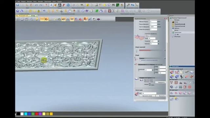Click the light bulb icon in view toolbar
Screen dimensions: 210x118
[37, 19]
